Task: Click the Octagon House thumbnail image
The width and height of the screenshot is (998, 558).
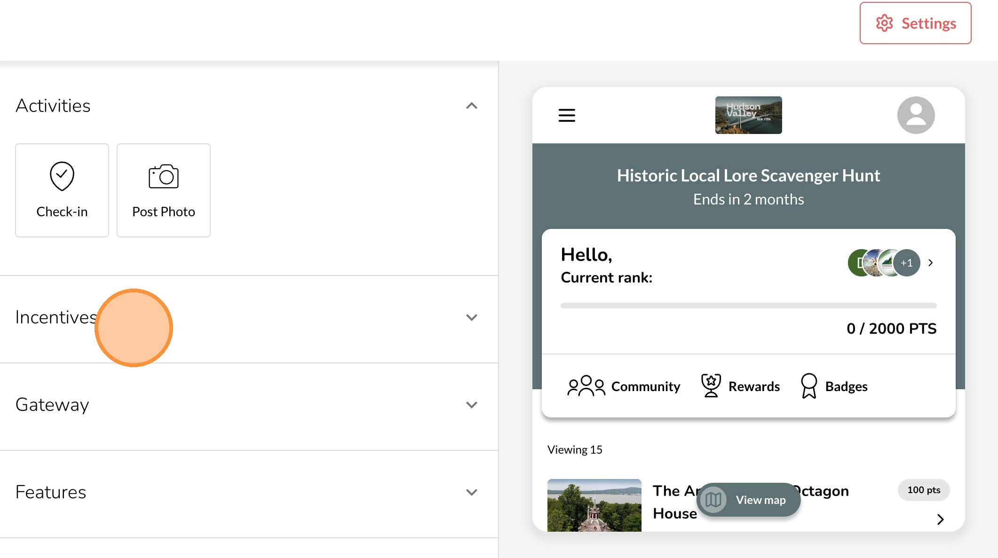Action: 594,505
